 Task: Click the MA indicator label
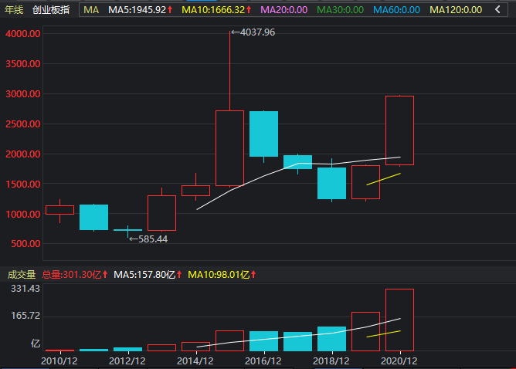coord(91,10)
